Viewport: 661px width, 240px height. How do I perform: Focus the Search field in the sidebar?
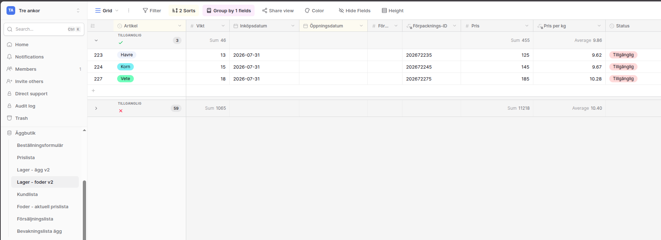(x=44, y=29)
